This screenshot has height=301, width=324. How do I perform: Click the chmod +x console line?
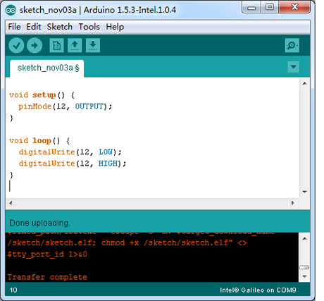pyautogui.click(x=127, y=242)
